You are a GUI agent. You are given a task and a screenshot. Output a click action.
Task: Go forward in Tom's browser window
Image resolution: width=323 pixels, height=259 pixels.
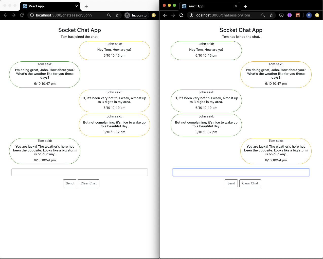click(x=173, y=15)
